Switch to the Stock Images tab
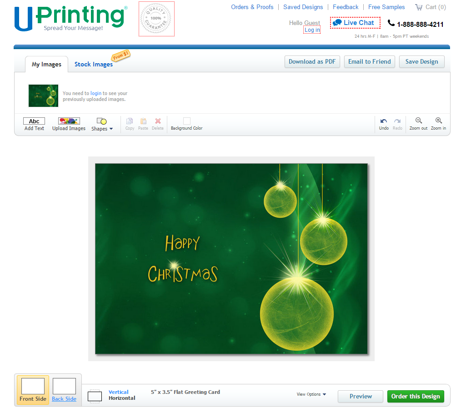 94,64
